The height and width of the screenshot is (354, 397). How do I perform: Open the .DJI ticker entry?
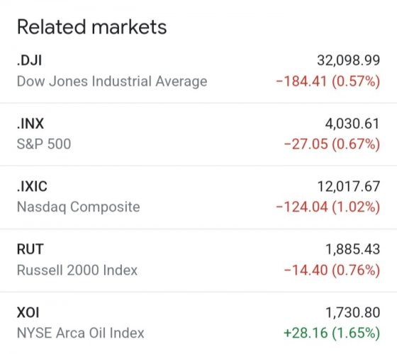(x=29, y=60)
